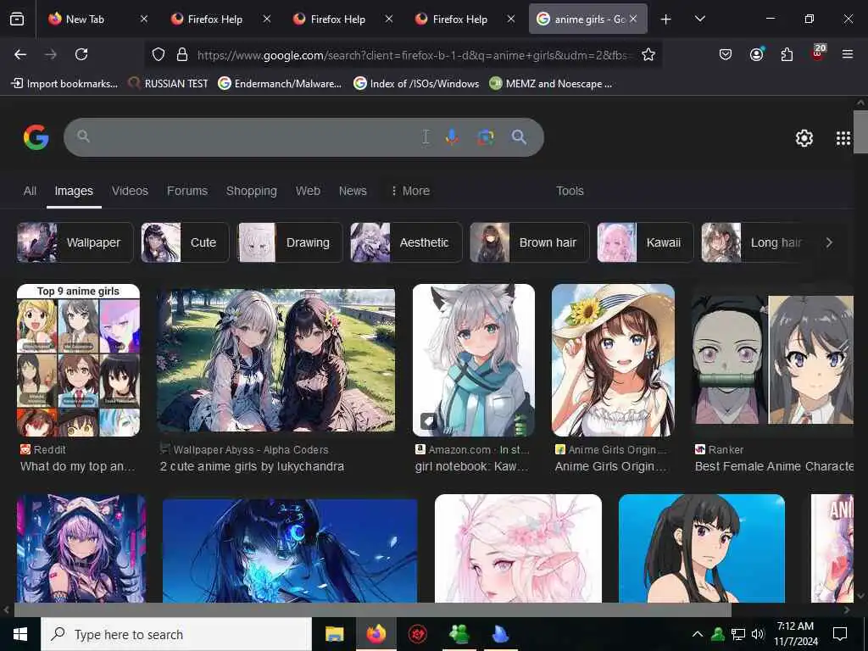
Task: Filter by Aesthetic chip
Action: tap(406, 242)
